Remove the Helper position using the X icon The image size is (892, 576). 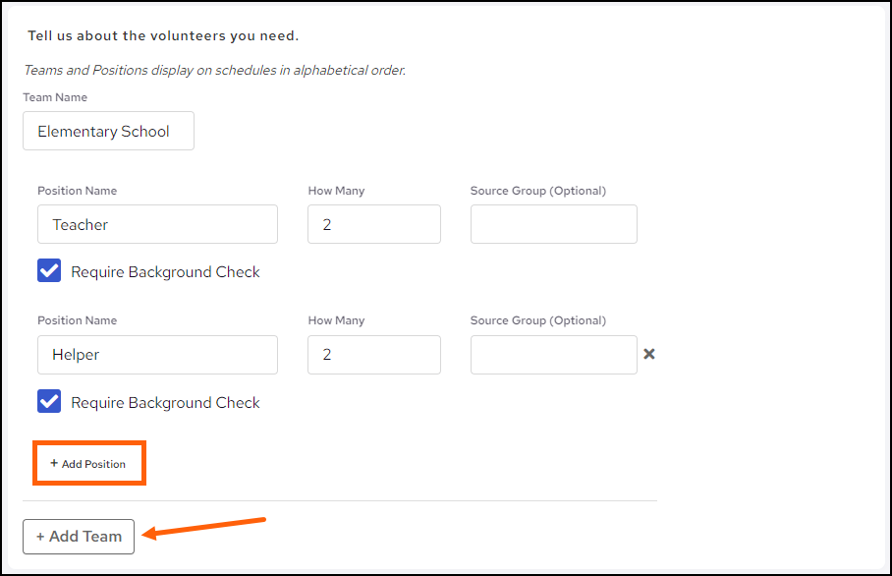click(649, 354)
